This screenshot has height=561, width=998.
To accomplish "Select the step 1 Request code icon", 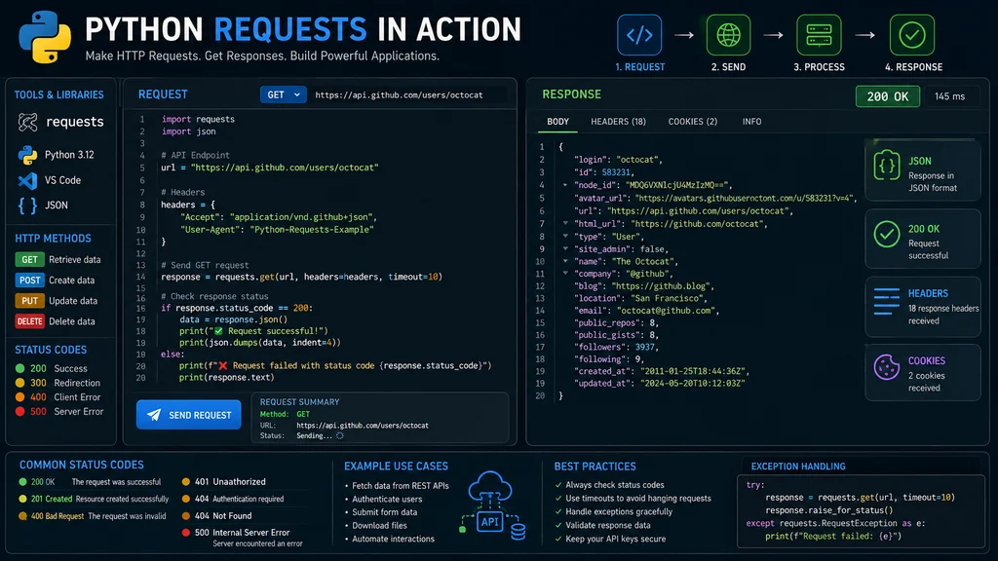I will coord(639,35).
